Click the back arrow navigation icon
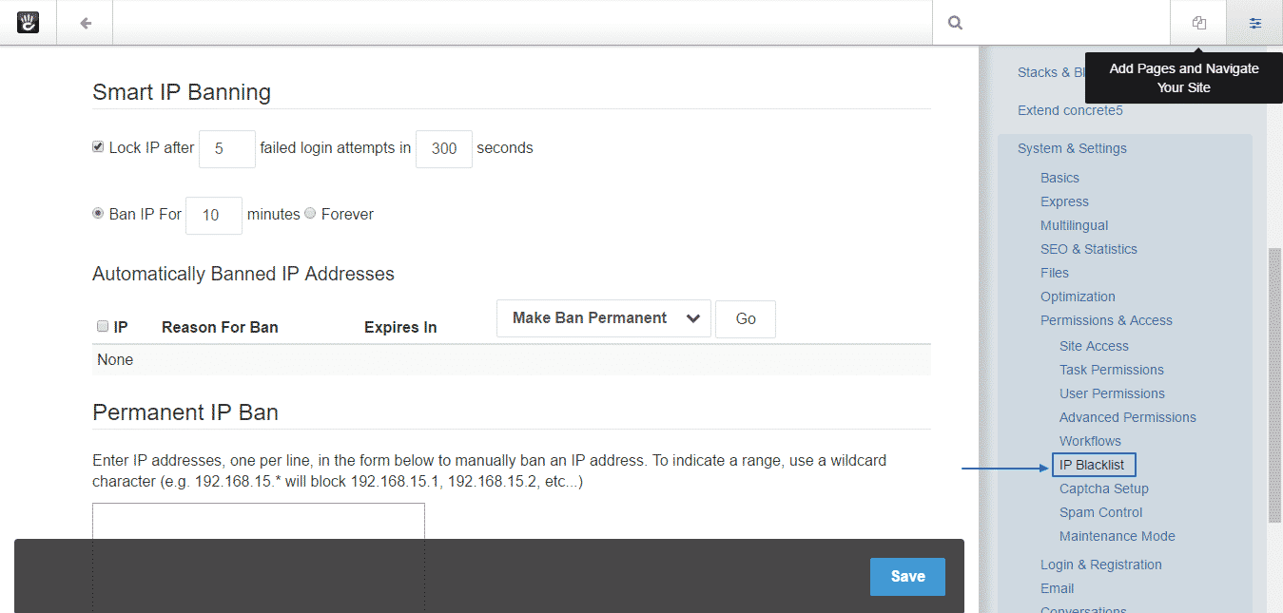 click(x=84, y=23)
